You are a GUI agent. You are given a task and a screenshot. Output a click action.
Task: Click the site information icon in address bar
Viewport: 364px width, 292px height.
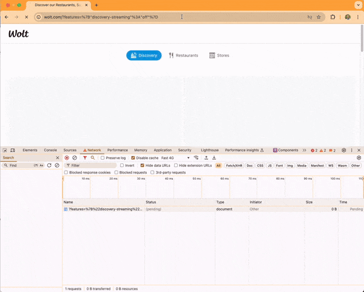tap(39, 17)
